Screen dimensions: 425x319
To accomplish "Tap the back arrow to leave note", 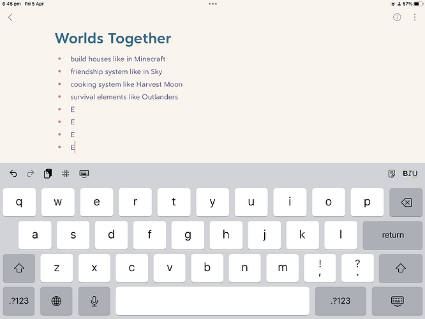I will [x=10, y=18].
